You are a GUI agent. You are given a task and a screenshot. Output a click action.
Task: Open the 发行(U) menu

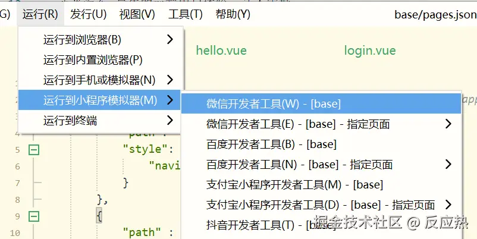pos(88,14)
